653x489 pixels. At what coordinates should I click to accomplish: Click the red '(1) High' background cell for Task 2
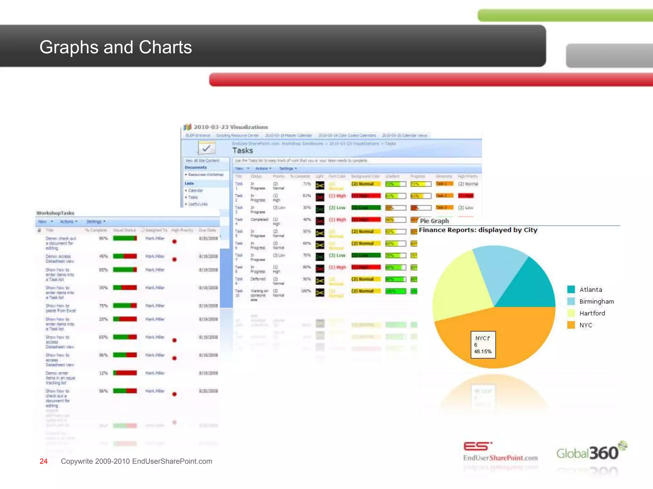tap(366, 196)
